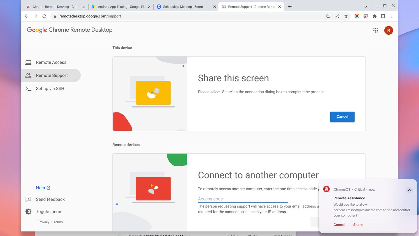The width and height of the screenshot is (419, 236).
Task: Click the Google Chrome Remote Desktop logo
Action: tap(70, 30)
